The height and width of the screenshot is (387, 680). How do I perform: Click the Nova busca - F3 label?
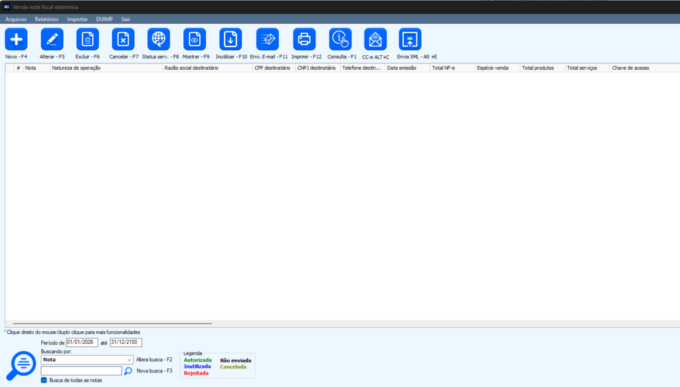(x=154, y=371)
